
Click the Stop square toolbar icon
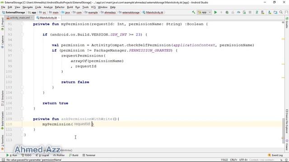click(x=250, y=12)
